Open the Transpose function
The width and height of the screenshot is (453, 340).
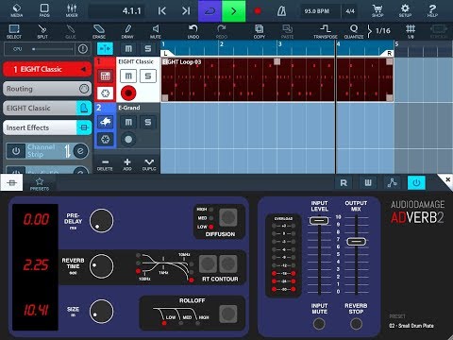326,31
